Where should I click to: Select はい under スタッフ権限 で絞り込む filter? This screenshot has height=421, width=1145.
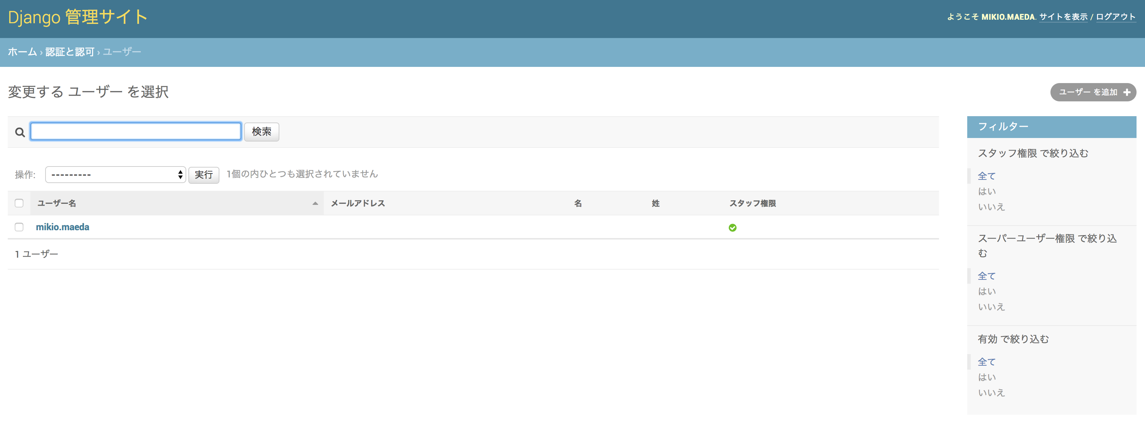click(987, 191)
